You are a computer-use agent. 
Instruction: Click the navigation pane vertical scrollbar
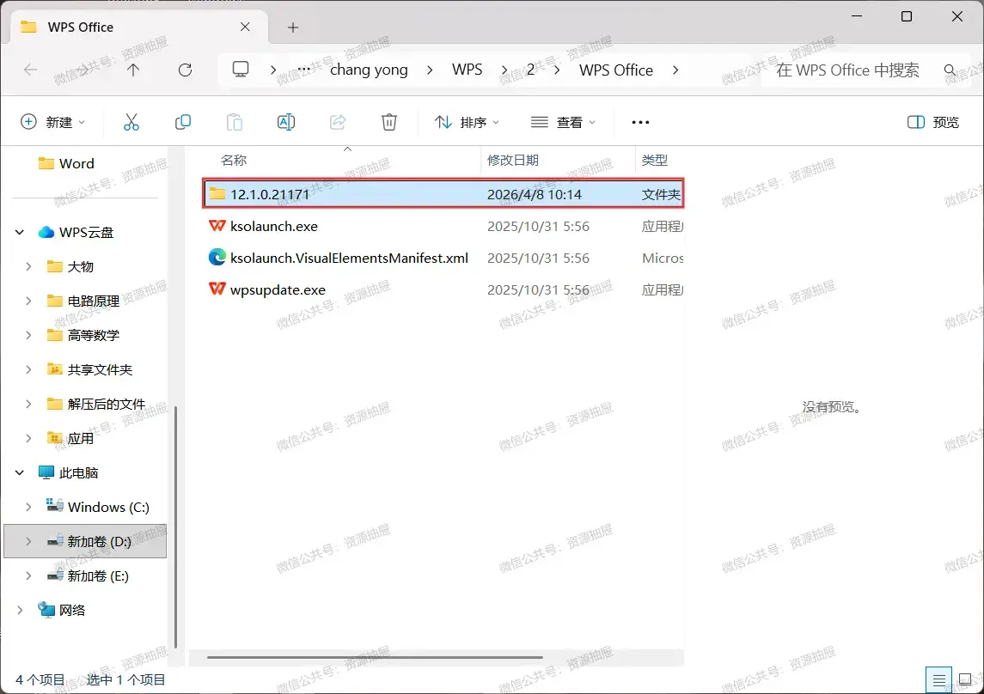tap(175, 527)
